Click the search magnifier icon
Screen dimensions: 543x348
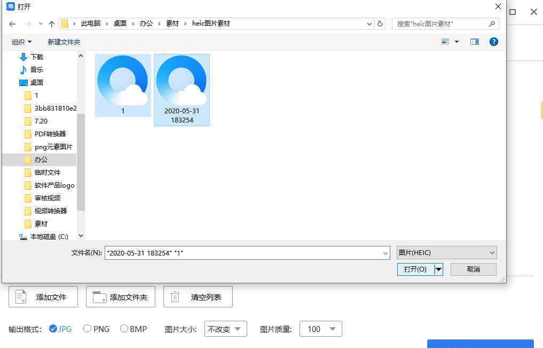coord(492,24)
